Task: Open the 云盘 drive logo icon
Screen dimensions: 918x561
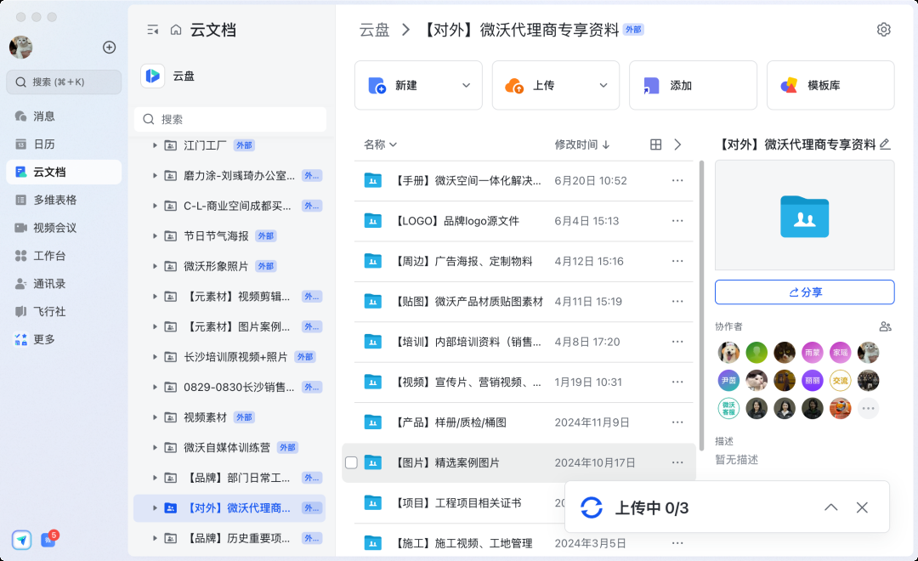Action: 153,76
